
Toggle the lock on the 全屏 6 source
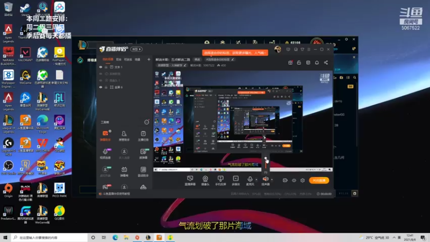pyautogui.click(x=106, y=87)
